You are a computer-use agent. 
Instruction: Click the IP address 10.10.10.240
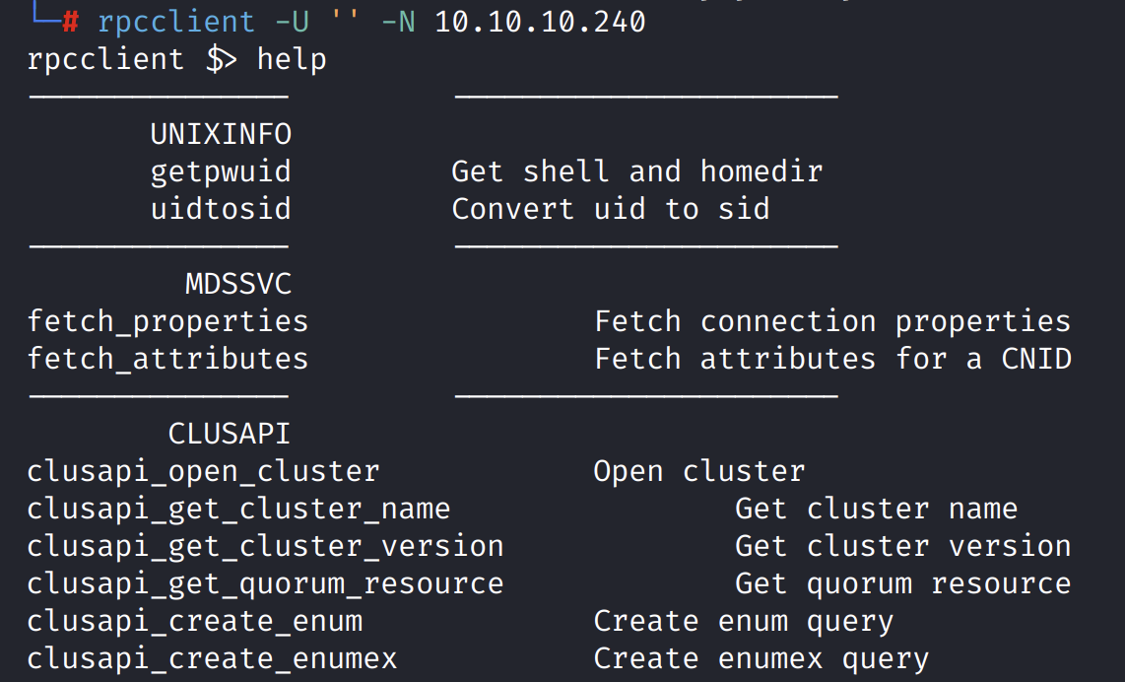[x=540, y=21]
